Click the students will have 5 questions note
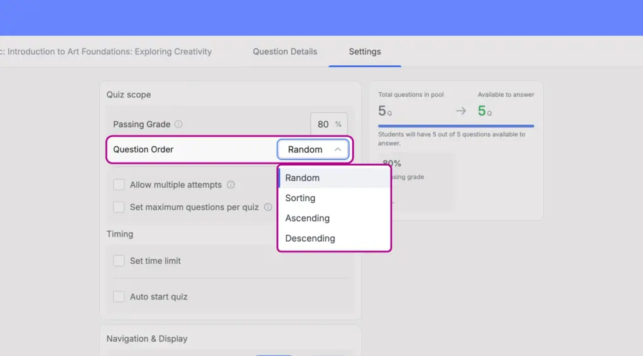The width and height of the screenshot is (643, 356). tap(451, 139)
